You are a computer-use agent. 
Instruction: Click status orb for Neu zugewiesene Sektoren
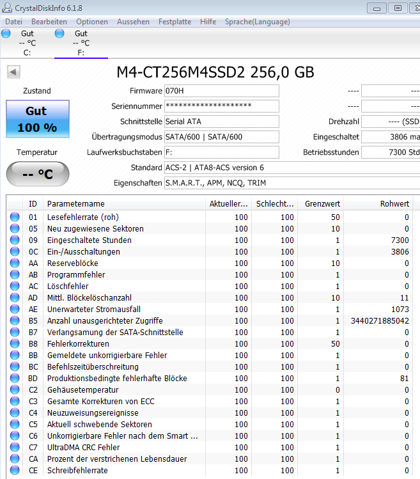(x=15, y=228)
